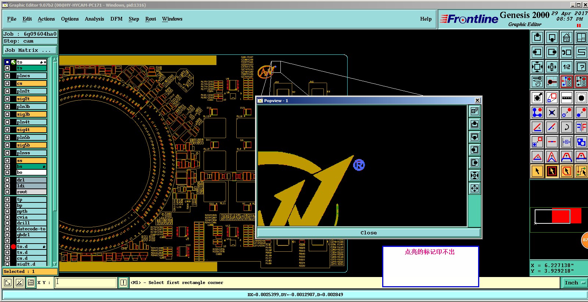588x302 pixels.
Task: Click the red color swatch in overview panel
Action: [566, 216]
